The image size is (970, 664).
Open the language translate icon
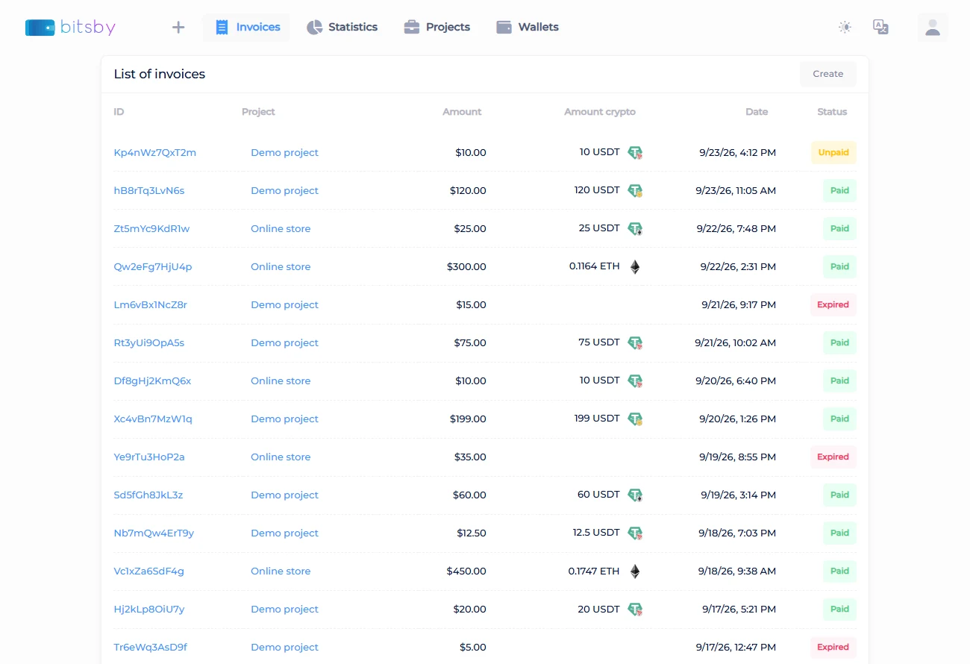point(880,28)
